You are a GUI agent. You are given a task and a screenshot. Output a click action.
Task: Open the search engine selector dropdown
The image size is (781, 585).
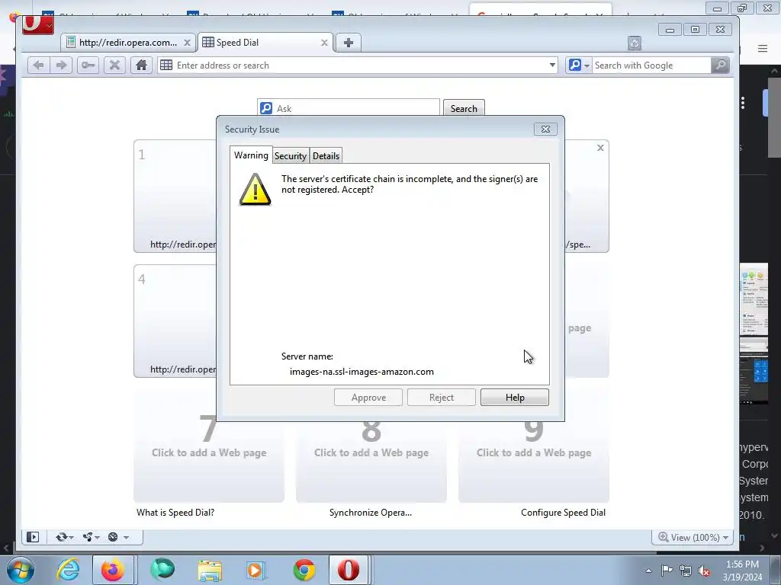coord(579,66)
